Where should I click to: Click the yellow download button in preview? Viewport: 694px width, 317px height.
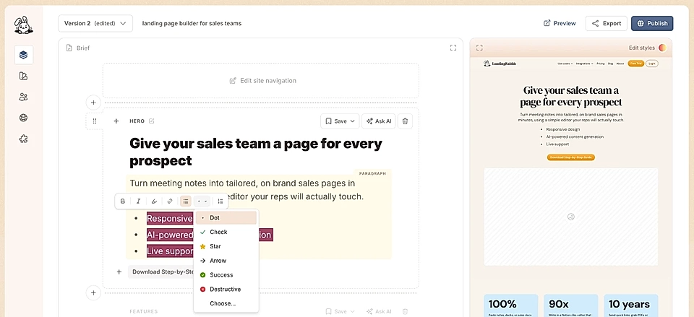tap(570, 157)
